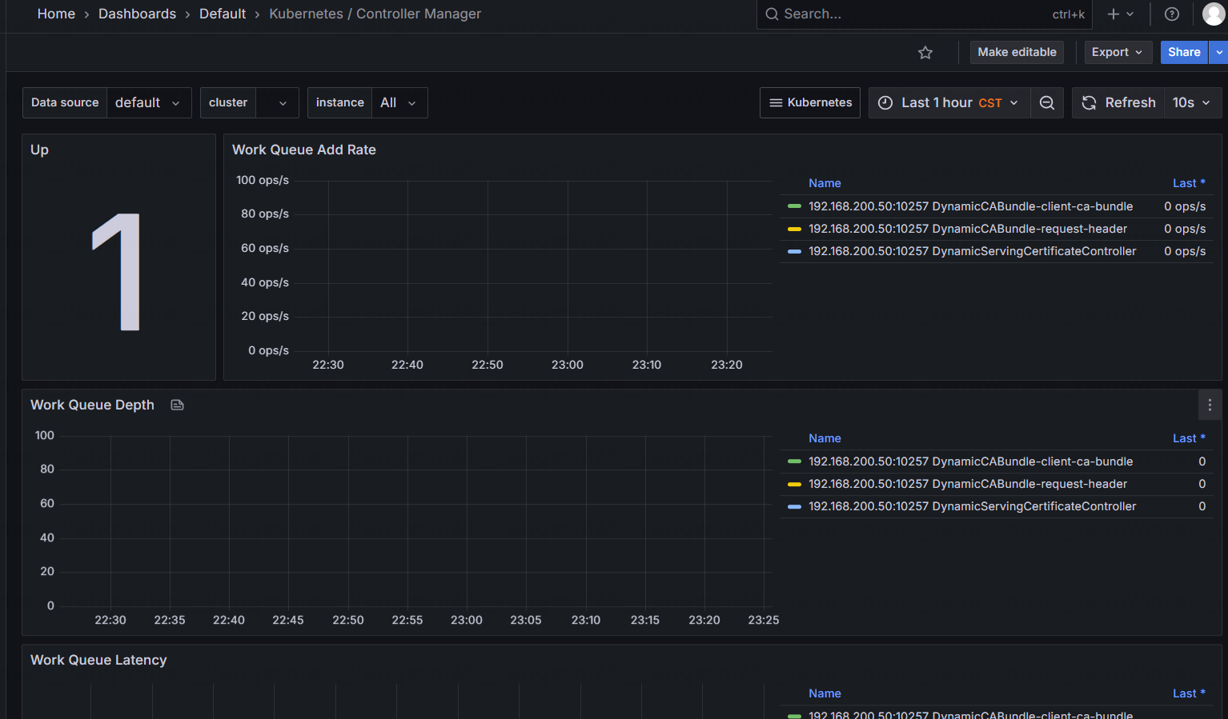Open Work Queue Depth panel three-dot menu
The image size is (1228, 719).
(x=1209, y=405)
